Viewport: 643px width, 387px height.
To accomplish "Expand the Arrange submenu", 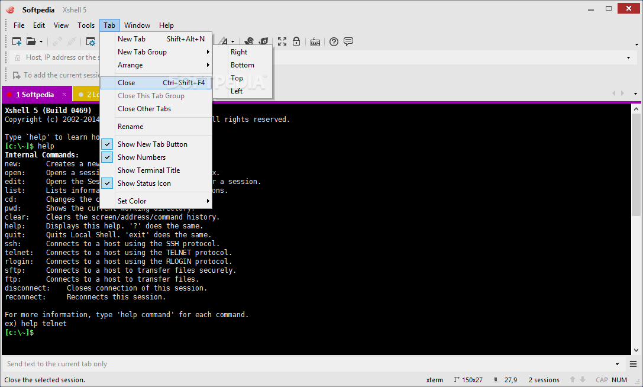I will coord(156,65).
